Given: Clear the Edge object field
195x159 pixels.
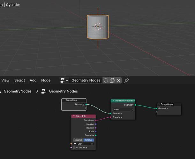Looking at the screenshot, I should pyautogui.click(x=92, y=144).
